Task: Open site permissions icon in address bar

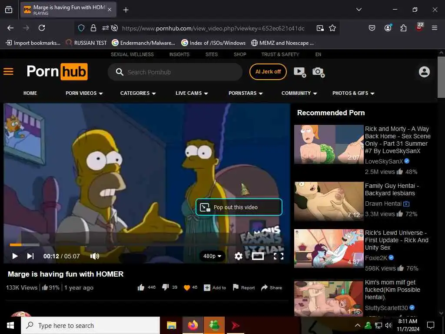Action: [x=105, y=28]
